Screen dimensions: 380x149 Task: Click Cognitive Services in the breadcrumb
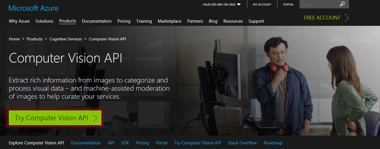[x=66, y=39]
